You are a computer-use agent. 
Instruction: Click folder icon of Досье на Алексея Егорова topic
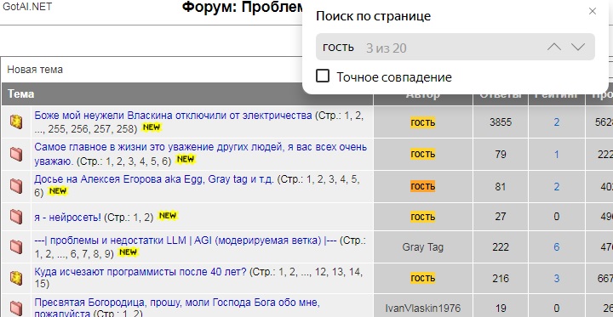16,186
